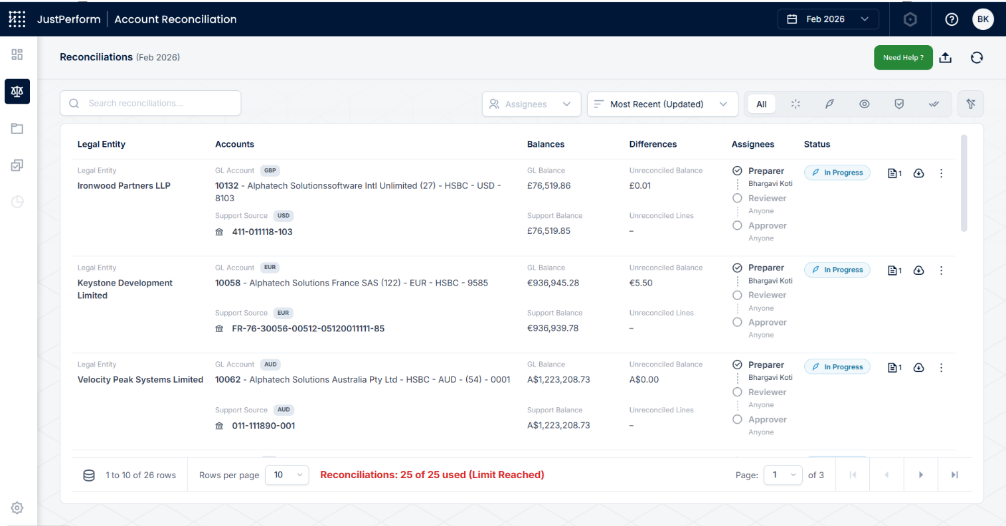Click support source FR-76-30056-00512-05120011111-85
This screenshot has height=526, width=1006.
tap(308, 329)
